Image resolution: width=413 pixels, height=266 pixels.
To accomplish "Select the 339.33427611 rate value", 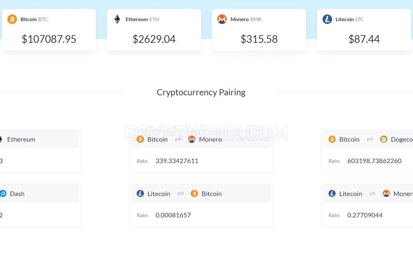I will click(x=177, y=161).
